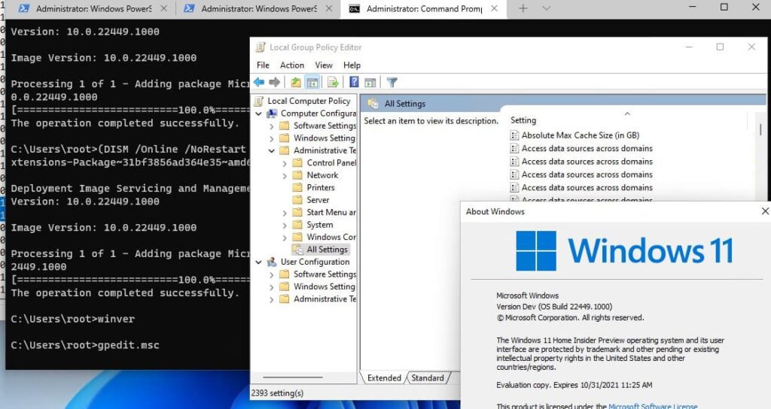Open the Action menu
The image size is (771, 409).
point(292,65)
